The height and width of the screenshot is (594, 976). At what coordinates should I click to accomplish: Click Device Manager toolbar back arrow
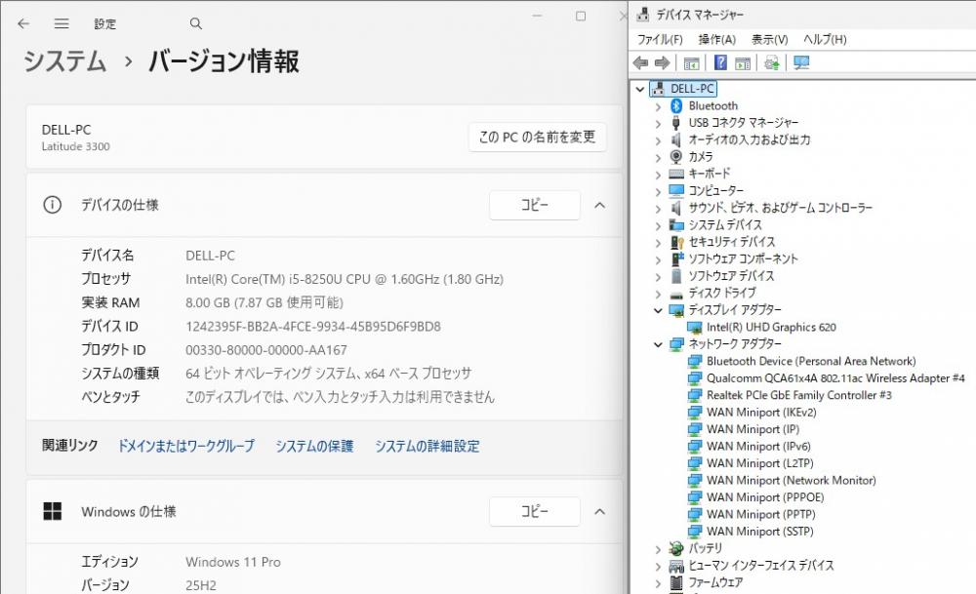pos(640,62)
